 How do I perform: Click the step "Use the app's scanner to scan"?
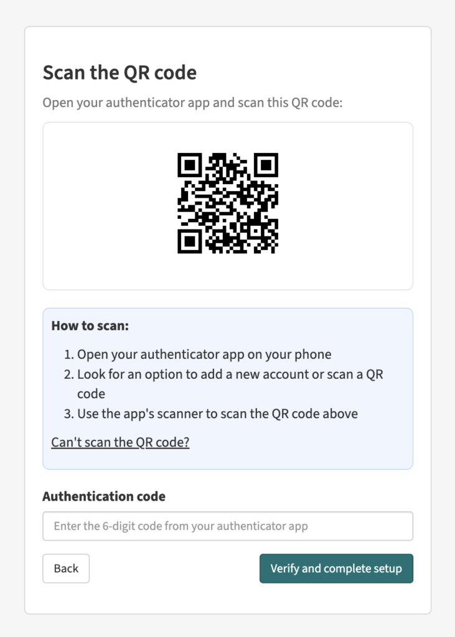pyautogui.click(x=217, y=413)
